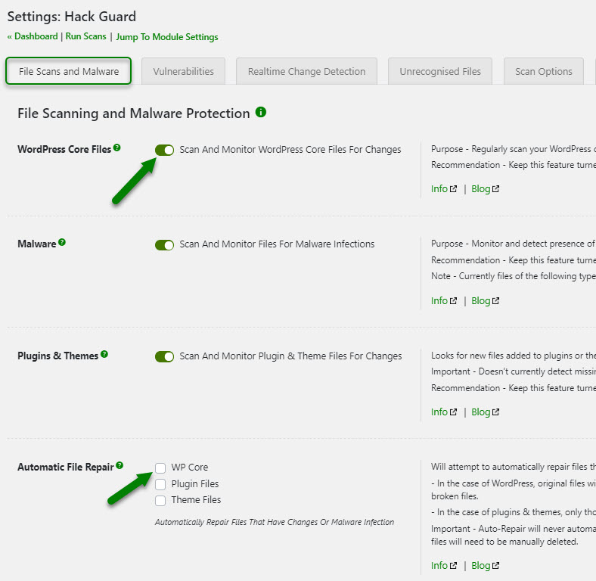This screenshot has height=581, width=596.
Task: Open the Scan Options tab
Action: (544, 71)
